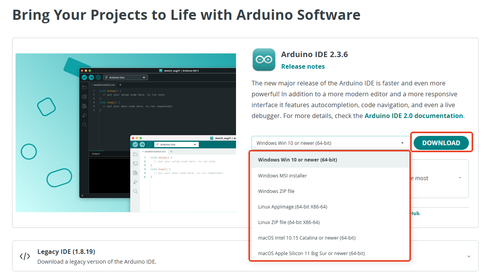Image resolution: width=493 pixels, height=278 pixels.
Task: Select the Search magnifier icon in the sidebar
Action: pyautogui.click(x=84, y=124)
